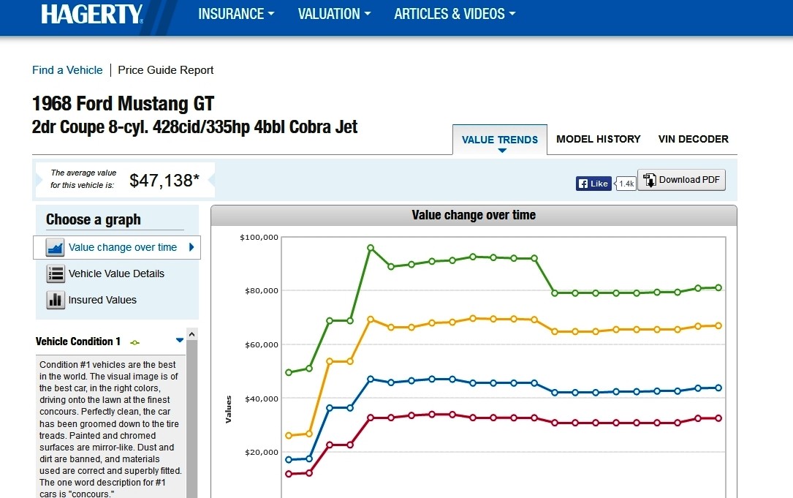Select the Value Trends tab

(x=500, y=140)
